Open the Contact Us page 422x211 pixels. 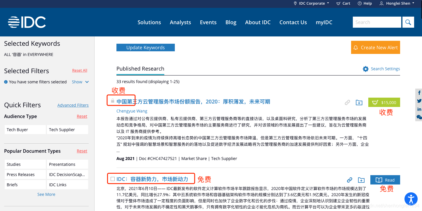(x=293, y=22)
